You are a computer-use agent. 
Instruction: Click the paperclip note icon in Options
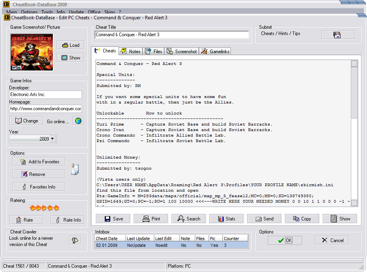75,169
